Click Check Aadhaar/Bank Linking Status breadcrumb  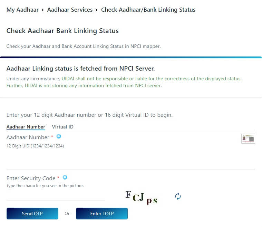(x=148, y=10)
